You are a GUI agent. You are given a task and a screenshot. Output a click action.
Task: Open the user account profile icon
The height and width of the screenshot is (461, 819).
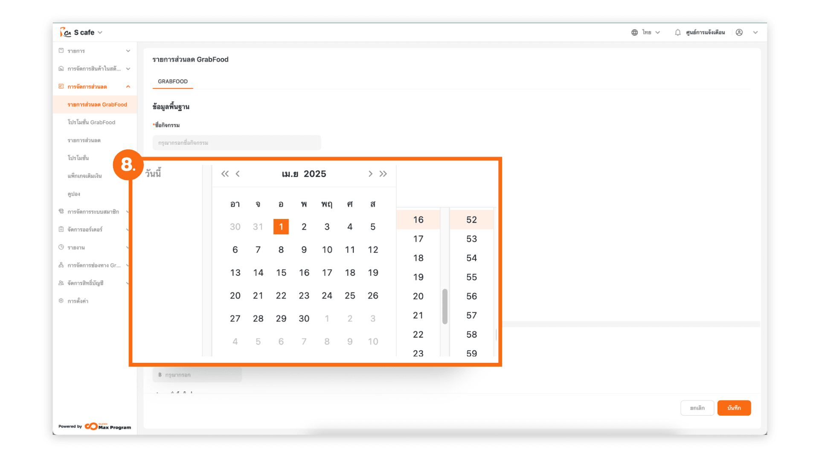pyautogui.click(x=739, y=32)
